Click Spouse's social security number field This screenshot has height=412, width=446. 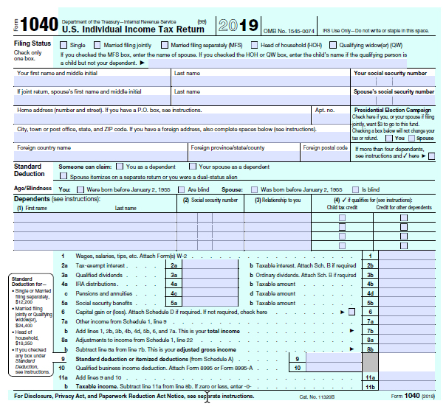[393, 100]
